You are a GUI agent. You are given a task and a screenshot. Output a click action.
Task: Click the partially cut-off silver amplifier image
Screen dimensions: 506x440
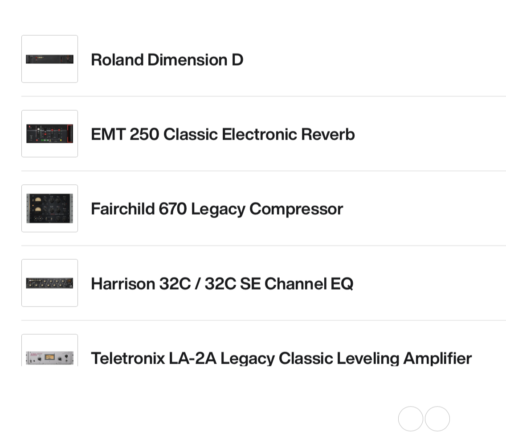point(49,357)
